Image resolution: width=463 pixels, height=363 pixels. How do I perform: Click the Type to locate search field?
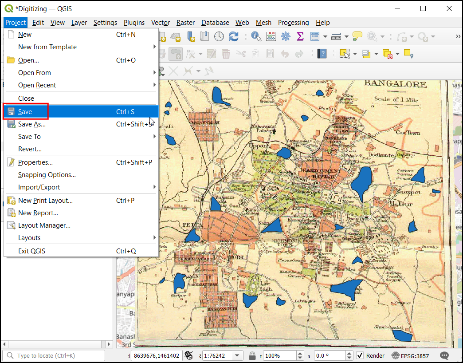tap(54, 355)
